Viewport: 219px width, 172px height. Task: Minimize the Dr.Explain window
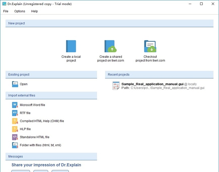click(x=190, y=4)
